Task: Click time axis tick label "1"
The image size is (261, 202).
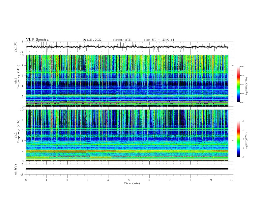Action: [x=46, y=180]
